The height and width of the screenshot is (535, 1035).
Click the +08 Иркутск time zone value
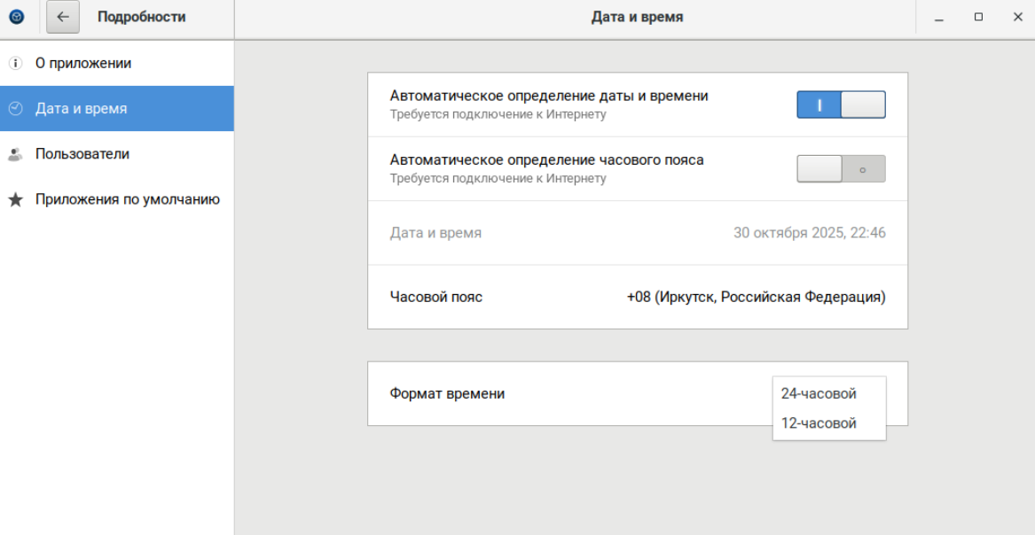point(756,297)
